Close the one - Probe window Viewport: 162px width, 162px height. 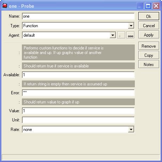coord(156,6)
